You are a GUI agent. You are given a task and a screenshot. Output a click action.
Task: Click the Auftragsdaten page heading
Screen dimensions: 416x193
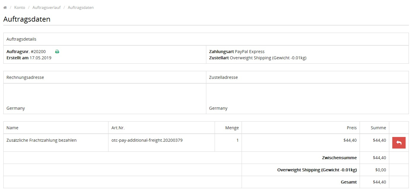(x=27, y=19)
